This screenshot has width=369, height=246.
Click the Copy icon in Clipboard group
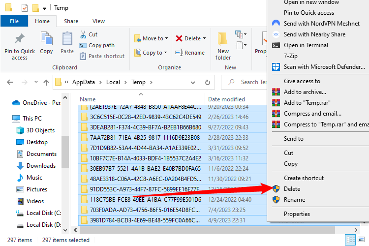point(46,39)
